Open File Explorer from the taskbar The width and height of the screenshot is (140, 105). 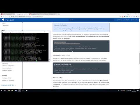click(12, 90)
